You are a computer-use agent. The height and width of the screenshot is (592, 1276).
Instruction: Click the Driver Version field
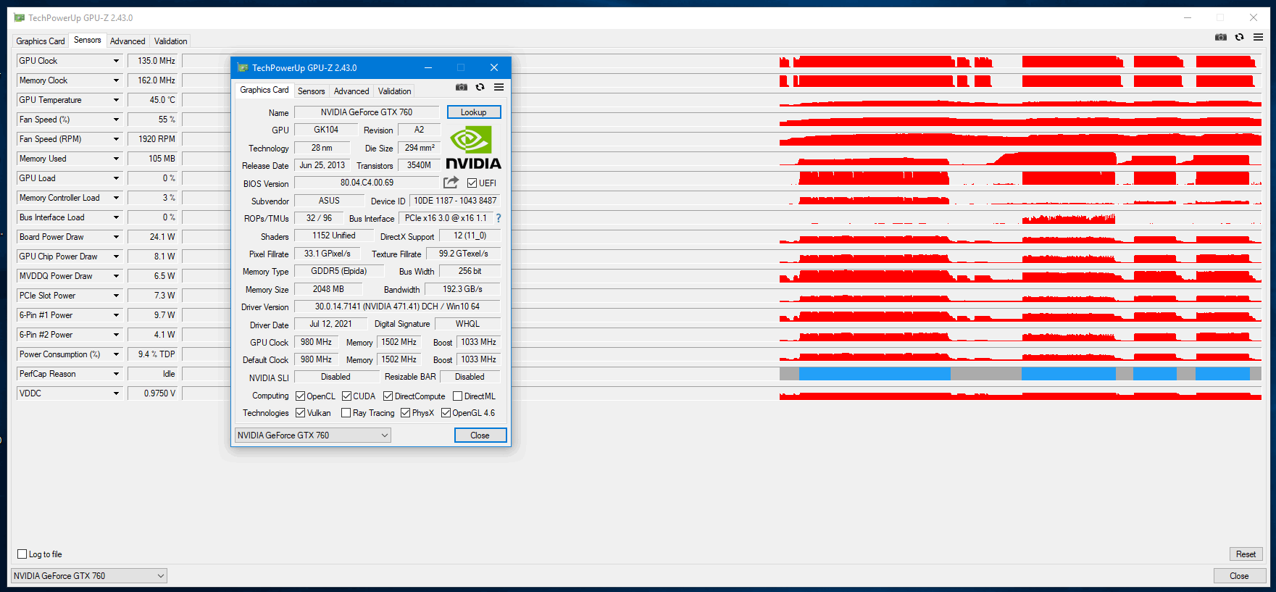tap(397, 307)
